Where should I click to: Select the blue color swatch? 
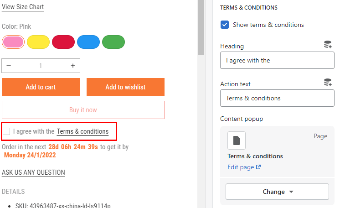88,42
